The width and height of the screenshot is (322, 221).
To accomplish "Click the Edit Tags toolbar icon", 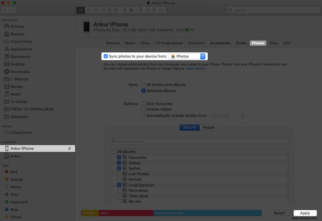I will click(x=161, y=10).
